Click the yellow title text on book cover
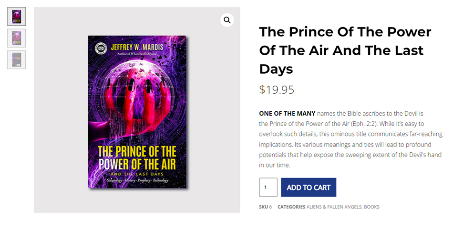Viewport: 453px width, 226px height. coord(137,158)
